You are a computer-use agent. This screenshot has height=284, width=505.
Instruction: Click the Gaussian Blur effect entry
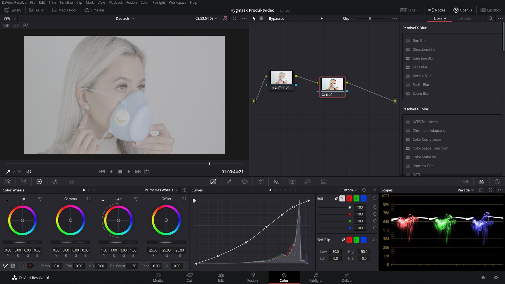coord(423,58)
